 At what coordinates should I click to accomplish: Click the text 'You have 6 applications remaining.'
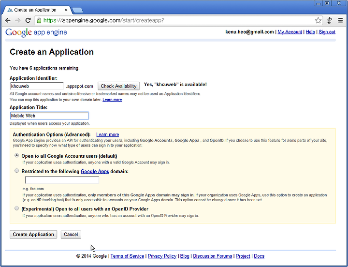point(44,68)
